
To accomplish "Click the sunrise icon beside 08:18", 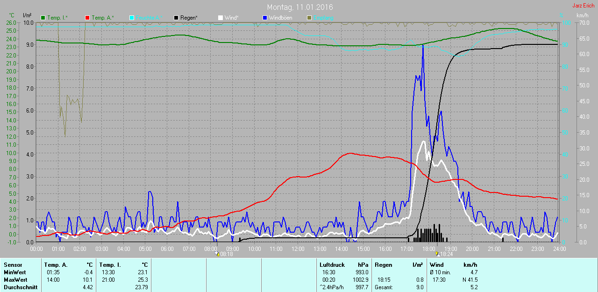I will coord(217,254).
